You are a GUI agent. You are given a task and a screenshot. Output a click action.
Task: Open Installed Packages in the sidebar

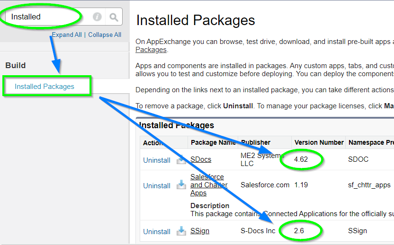pos(45,87)
